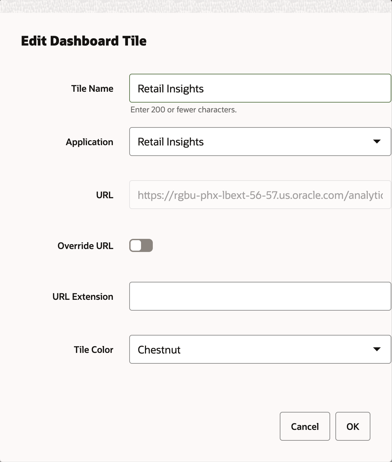Screen dimensions: 392x462
Task: Confirm with the OK button
Action: click(x=353, y=426)
